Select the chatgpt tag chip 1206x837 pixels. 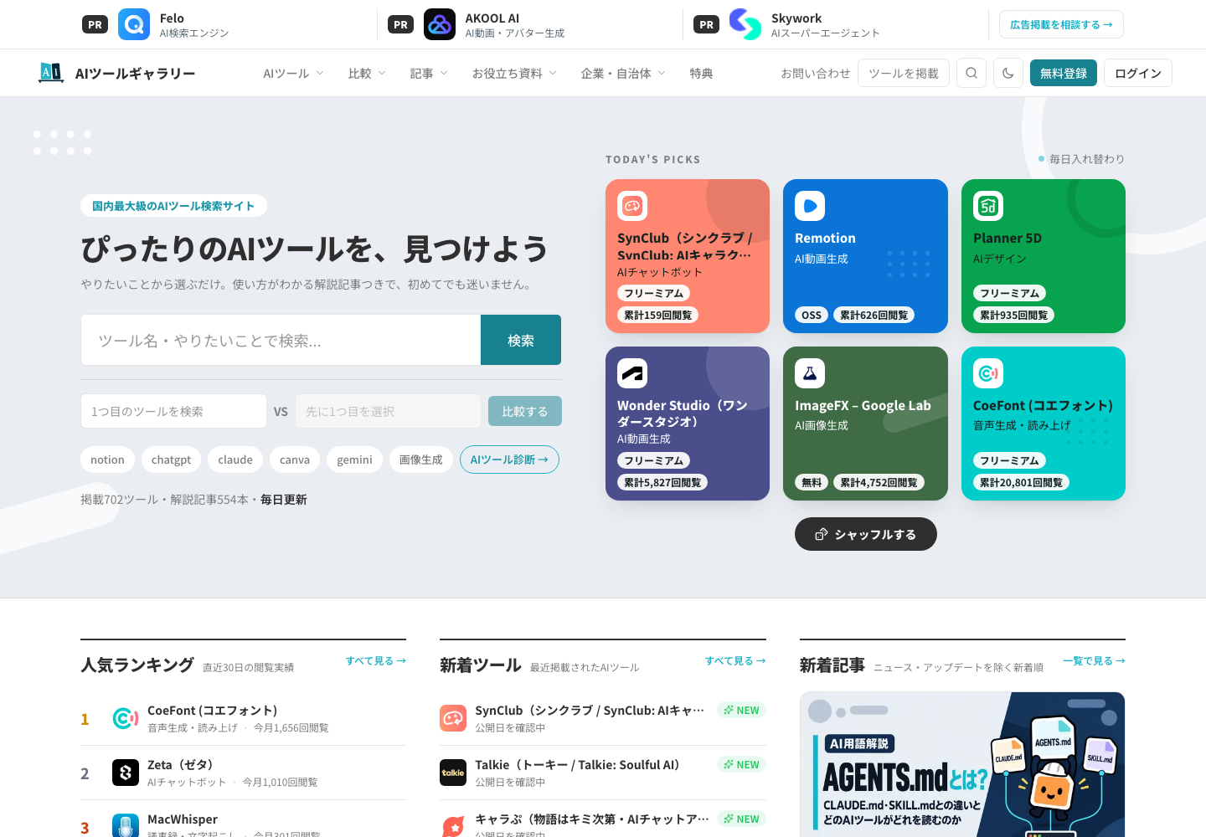[171, 460]
